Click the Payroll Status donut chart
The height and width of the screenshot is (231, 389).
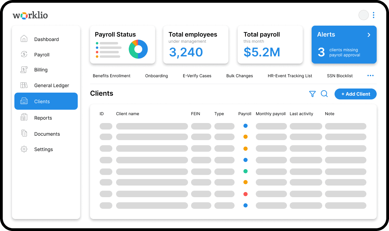[138, 49]
